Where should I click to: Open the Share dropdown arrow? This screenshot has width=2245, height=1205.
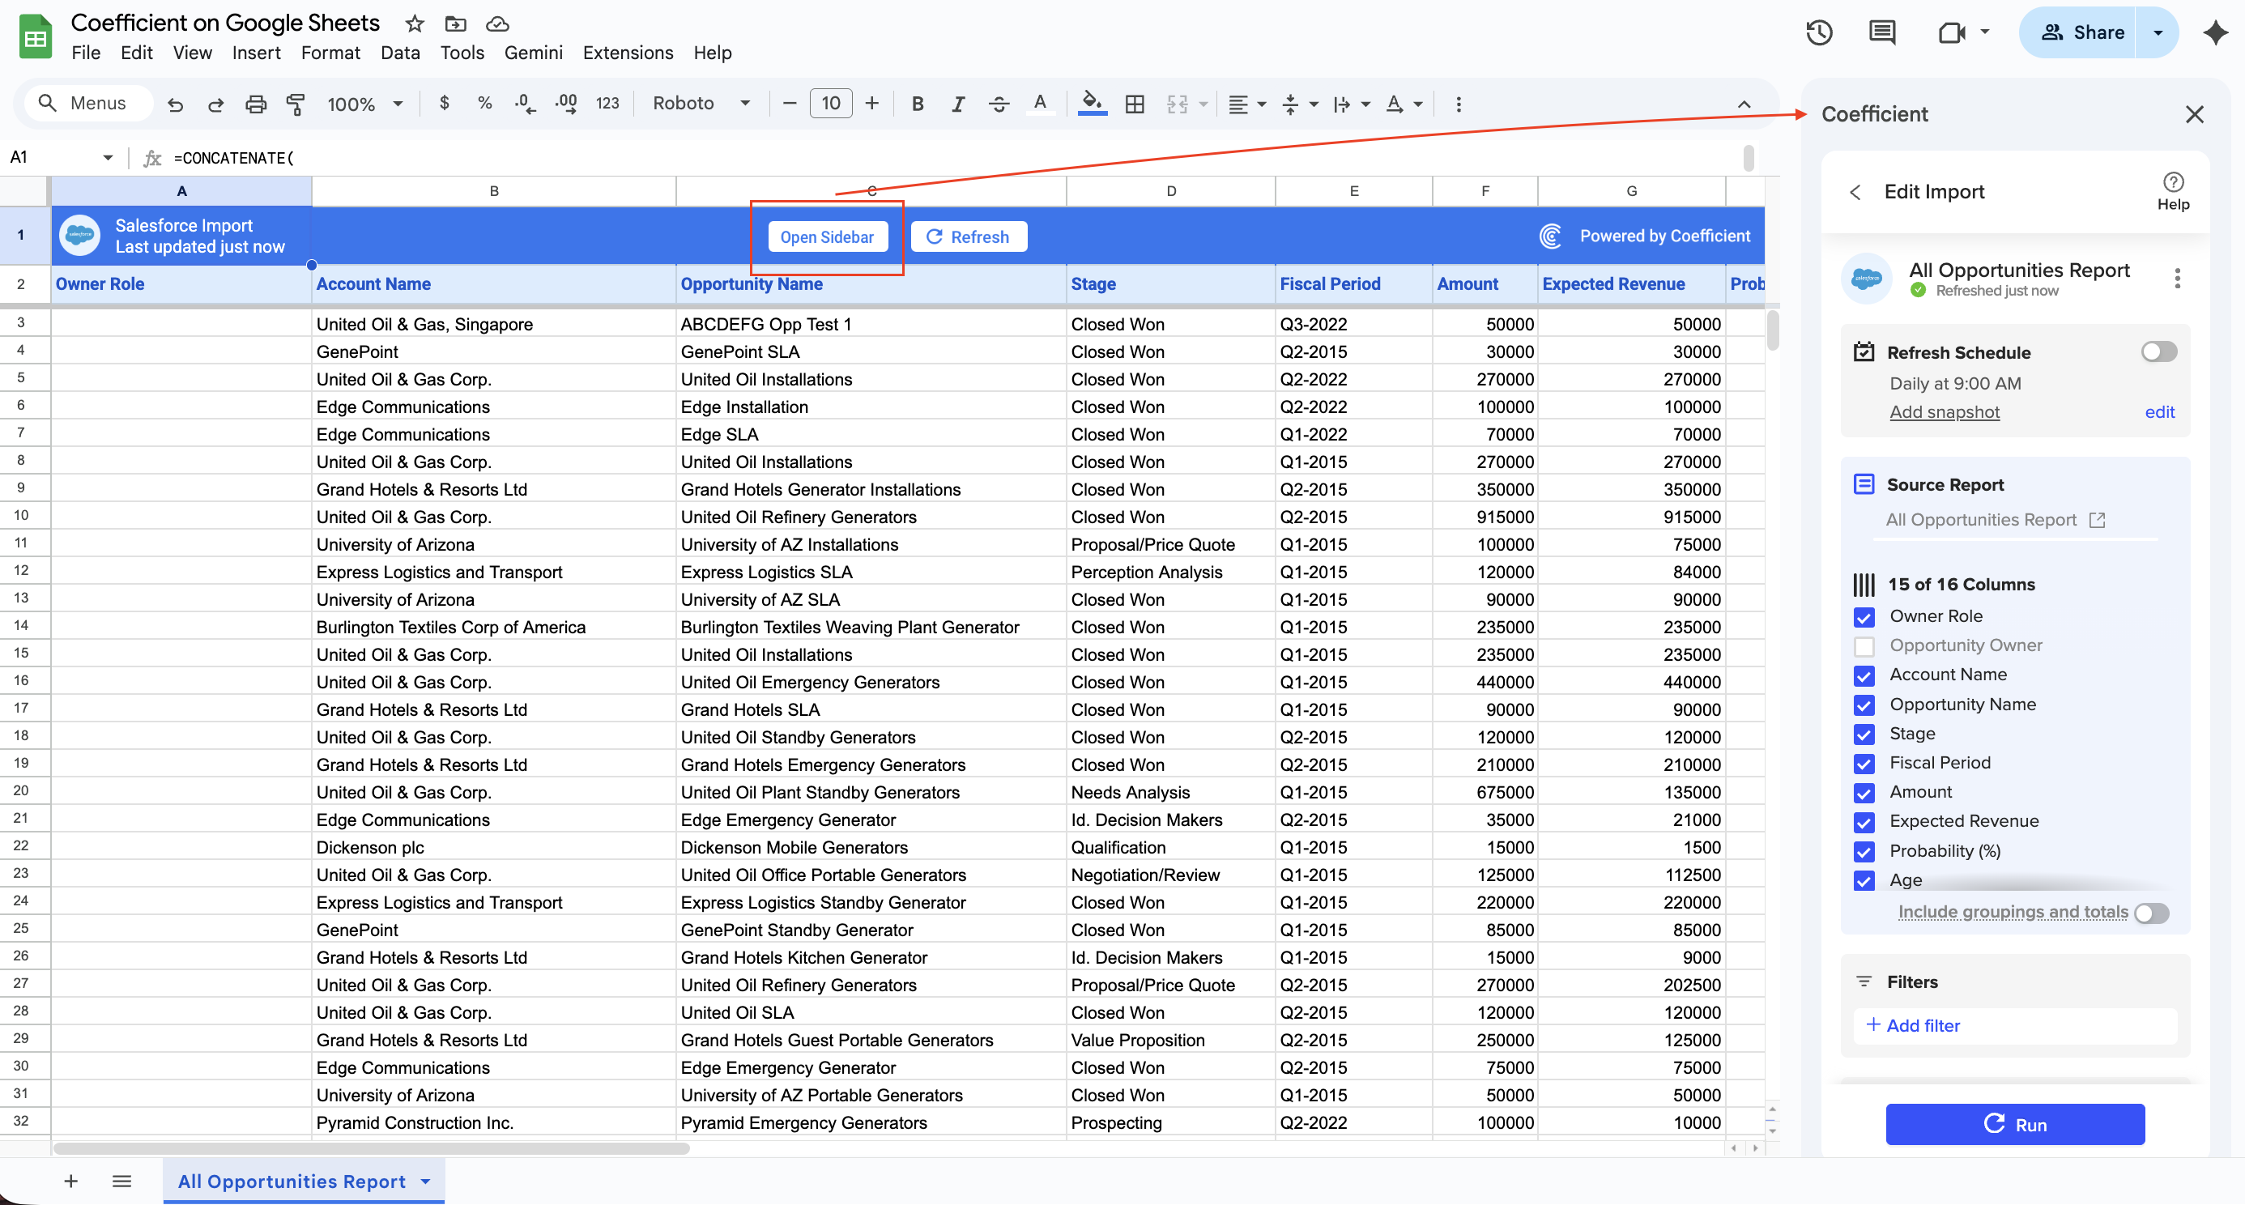2157,33
